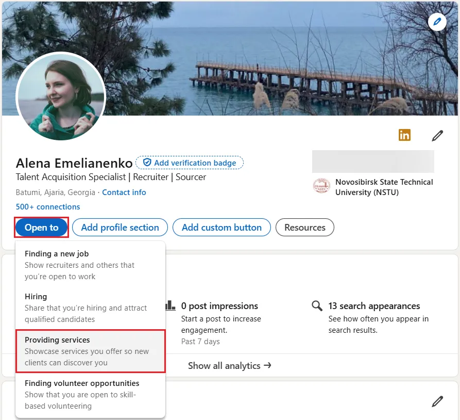460x420 pixels.
Task: Click the pencil icon on the bottom section
Action: [x=437, y=401]
